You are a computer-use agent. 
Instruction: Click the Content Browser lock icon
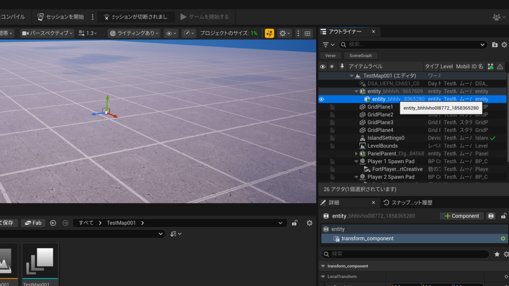295,223
